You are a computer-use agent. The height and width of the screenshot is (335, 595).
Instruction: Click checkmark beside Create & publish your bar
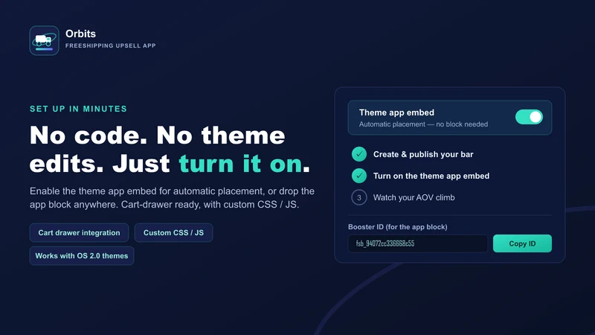[359, 154]
